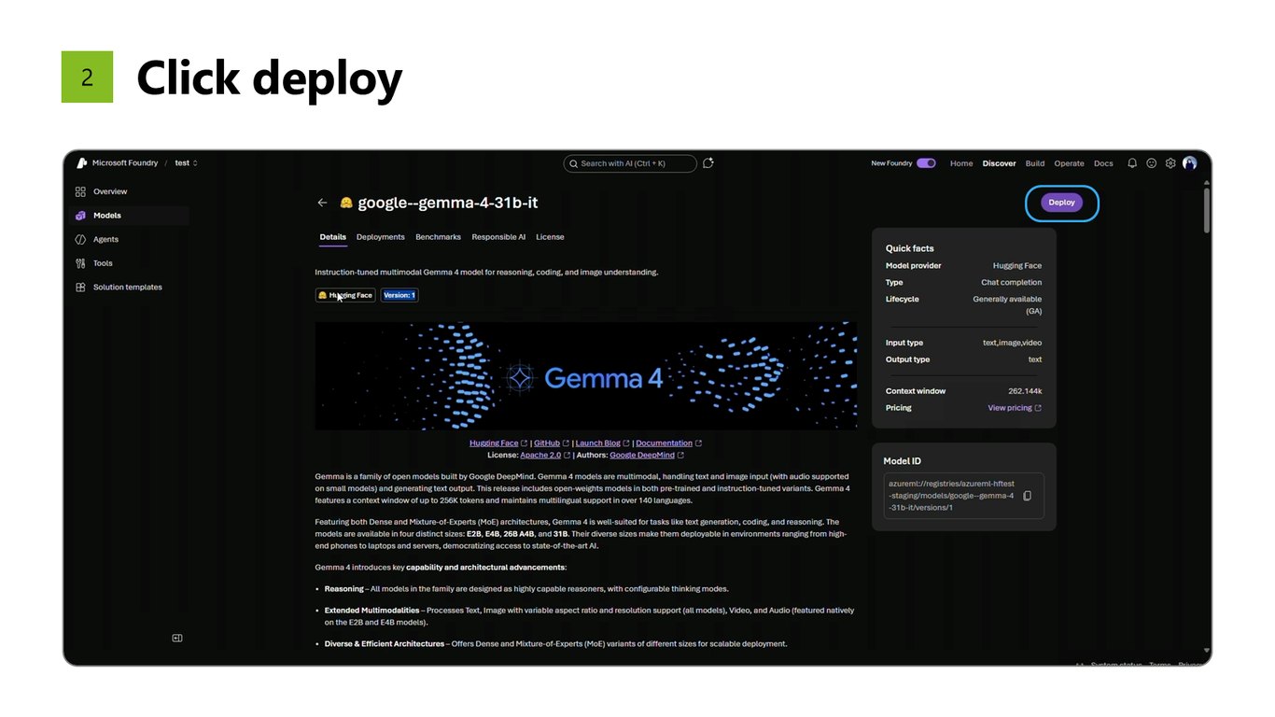Switch to the Deployments tab

point(381,237)
